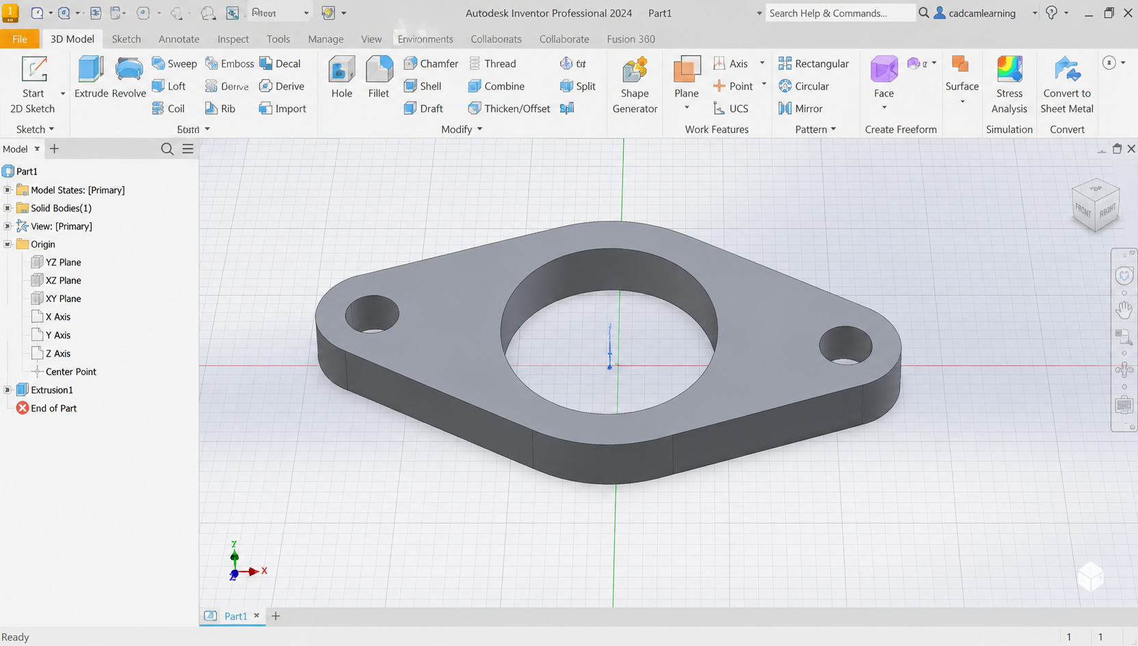Screen dimensions: 1138x646
Task: Select the Mirror tool
Action: pos(801,109)
